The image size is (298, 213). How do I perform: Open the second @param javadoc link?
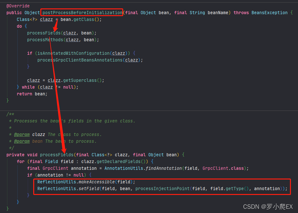pos(22,141)
